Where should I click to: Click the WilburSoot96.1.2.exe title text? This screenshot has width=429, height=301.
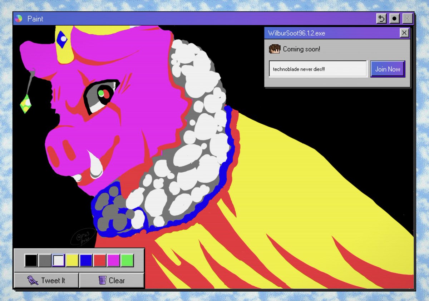point(296,33)
